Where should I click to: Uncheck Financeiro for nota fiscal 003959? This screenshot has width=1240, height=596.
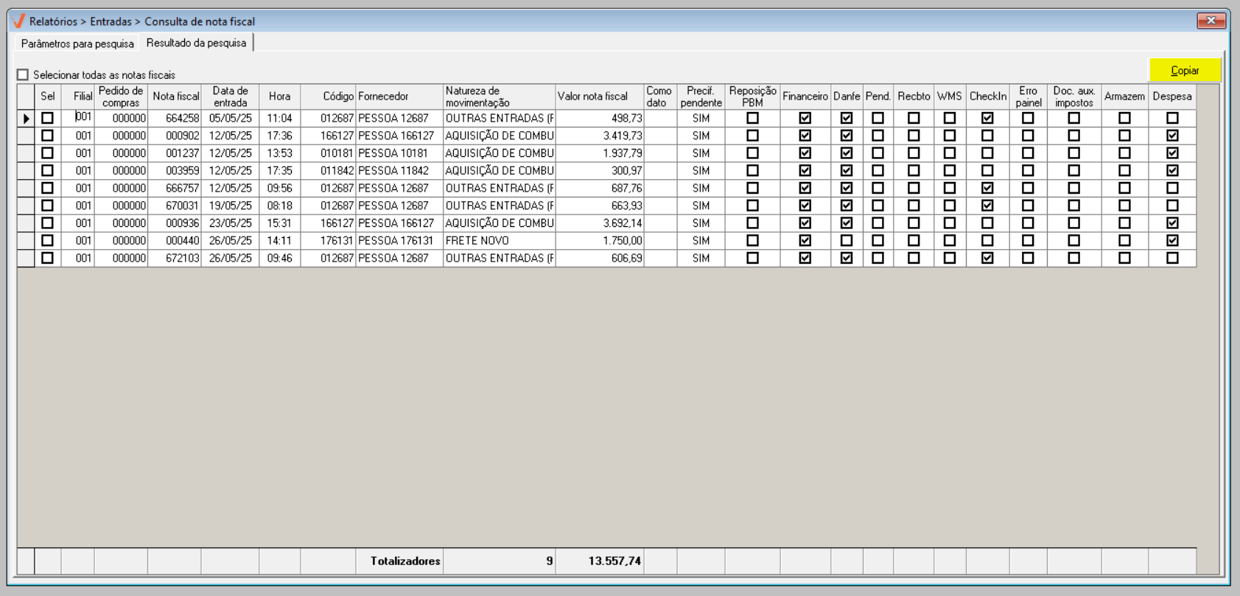pyautogui.click(x=805, y=171)
